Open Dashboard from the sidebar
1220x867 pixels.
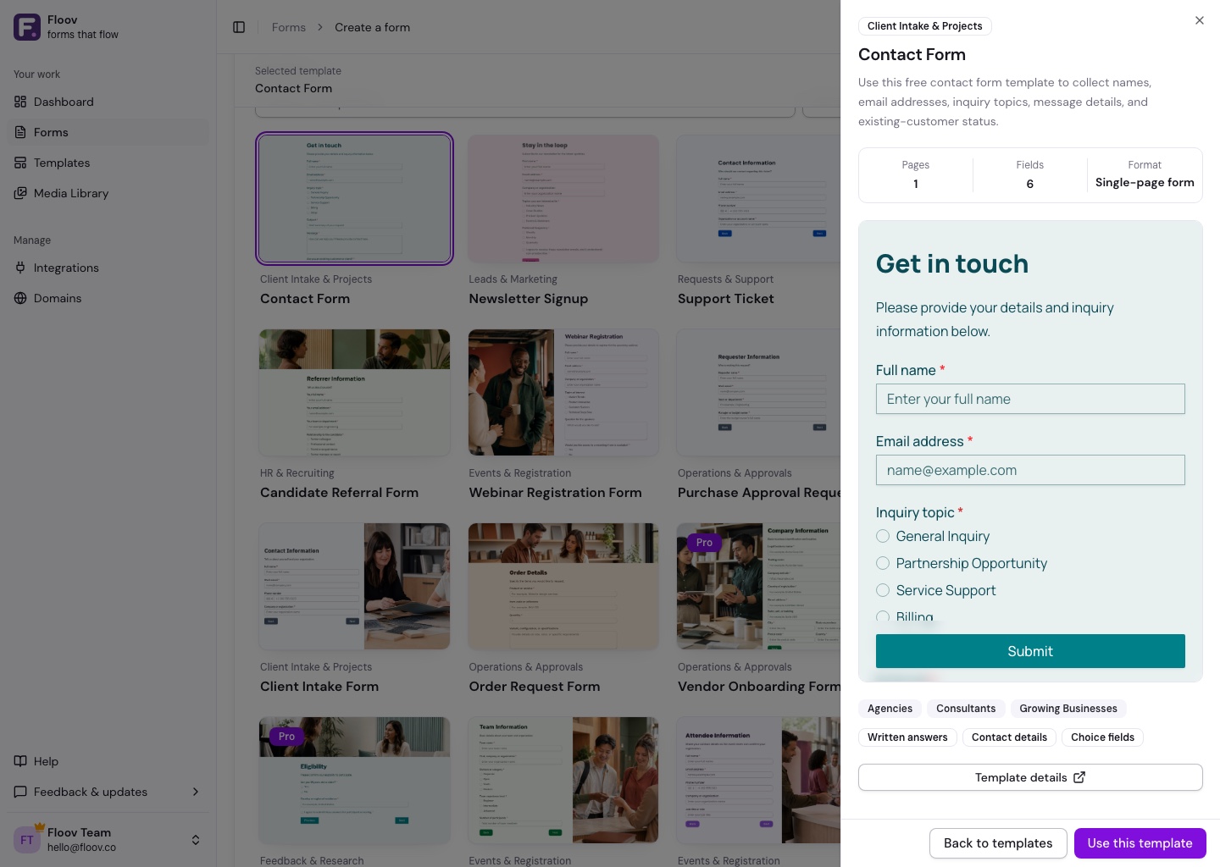click(108, 102)
